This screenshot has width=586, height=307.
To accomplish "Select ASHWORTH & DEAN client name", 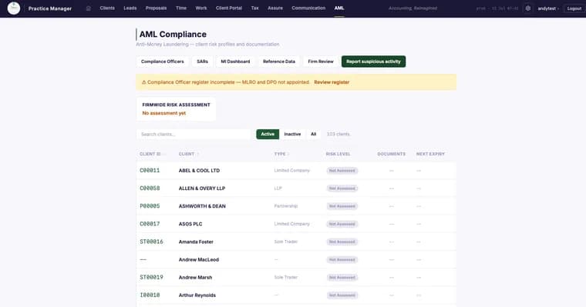I will (202, 206).
